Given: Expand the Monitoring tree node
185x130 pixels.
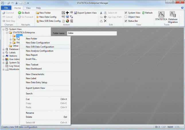Looking at the screenshot, I should tap(3, 69).
